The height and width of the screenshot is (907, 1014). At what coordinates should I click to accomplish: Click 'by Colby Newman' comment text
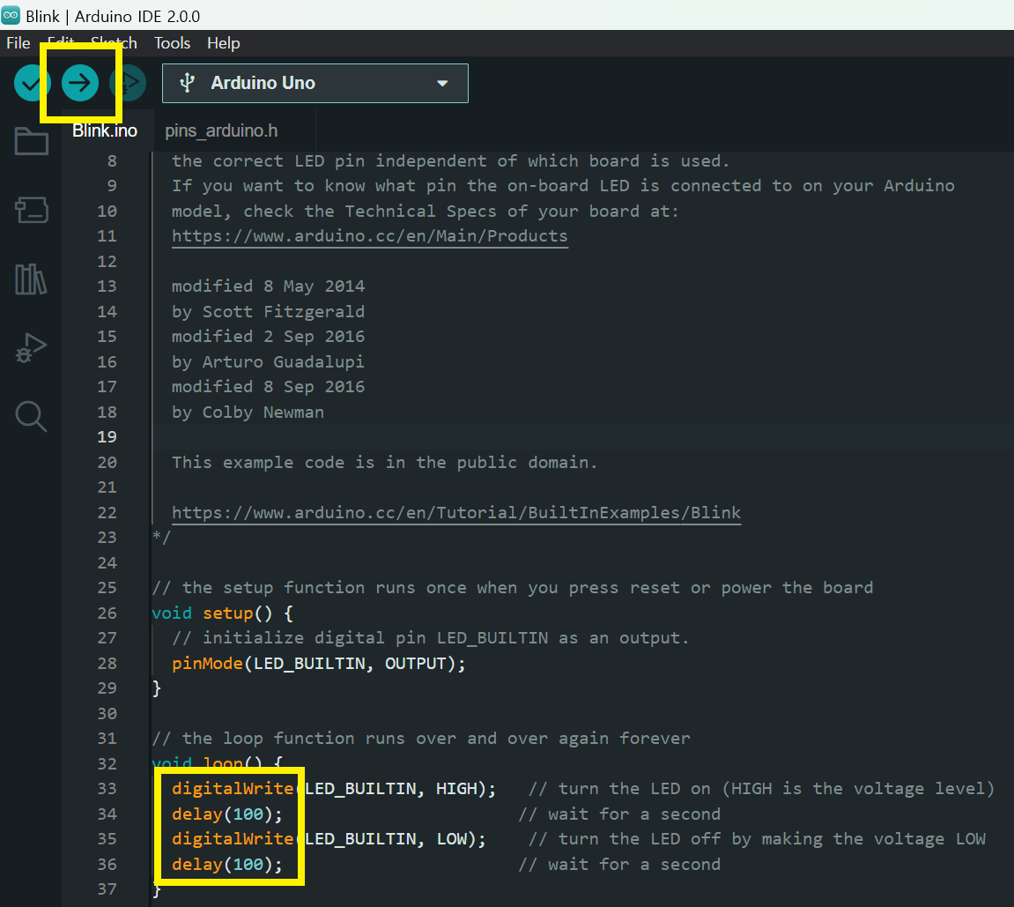pyautogui.click(x=248, y=413)
